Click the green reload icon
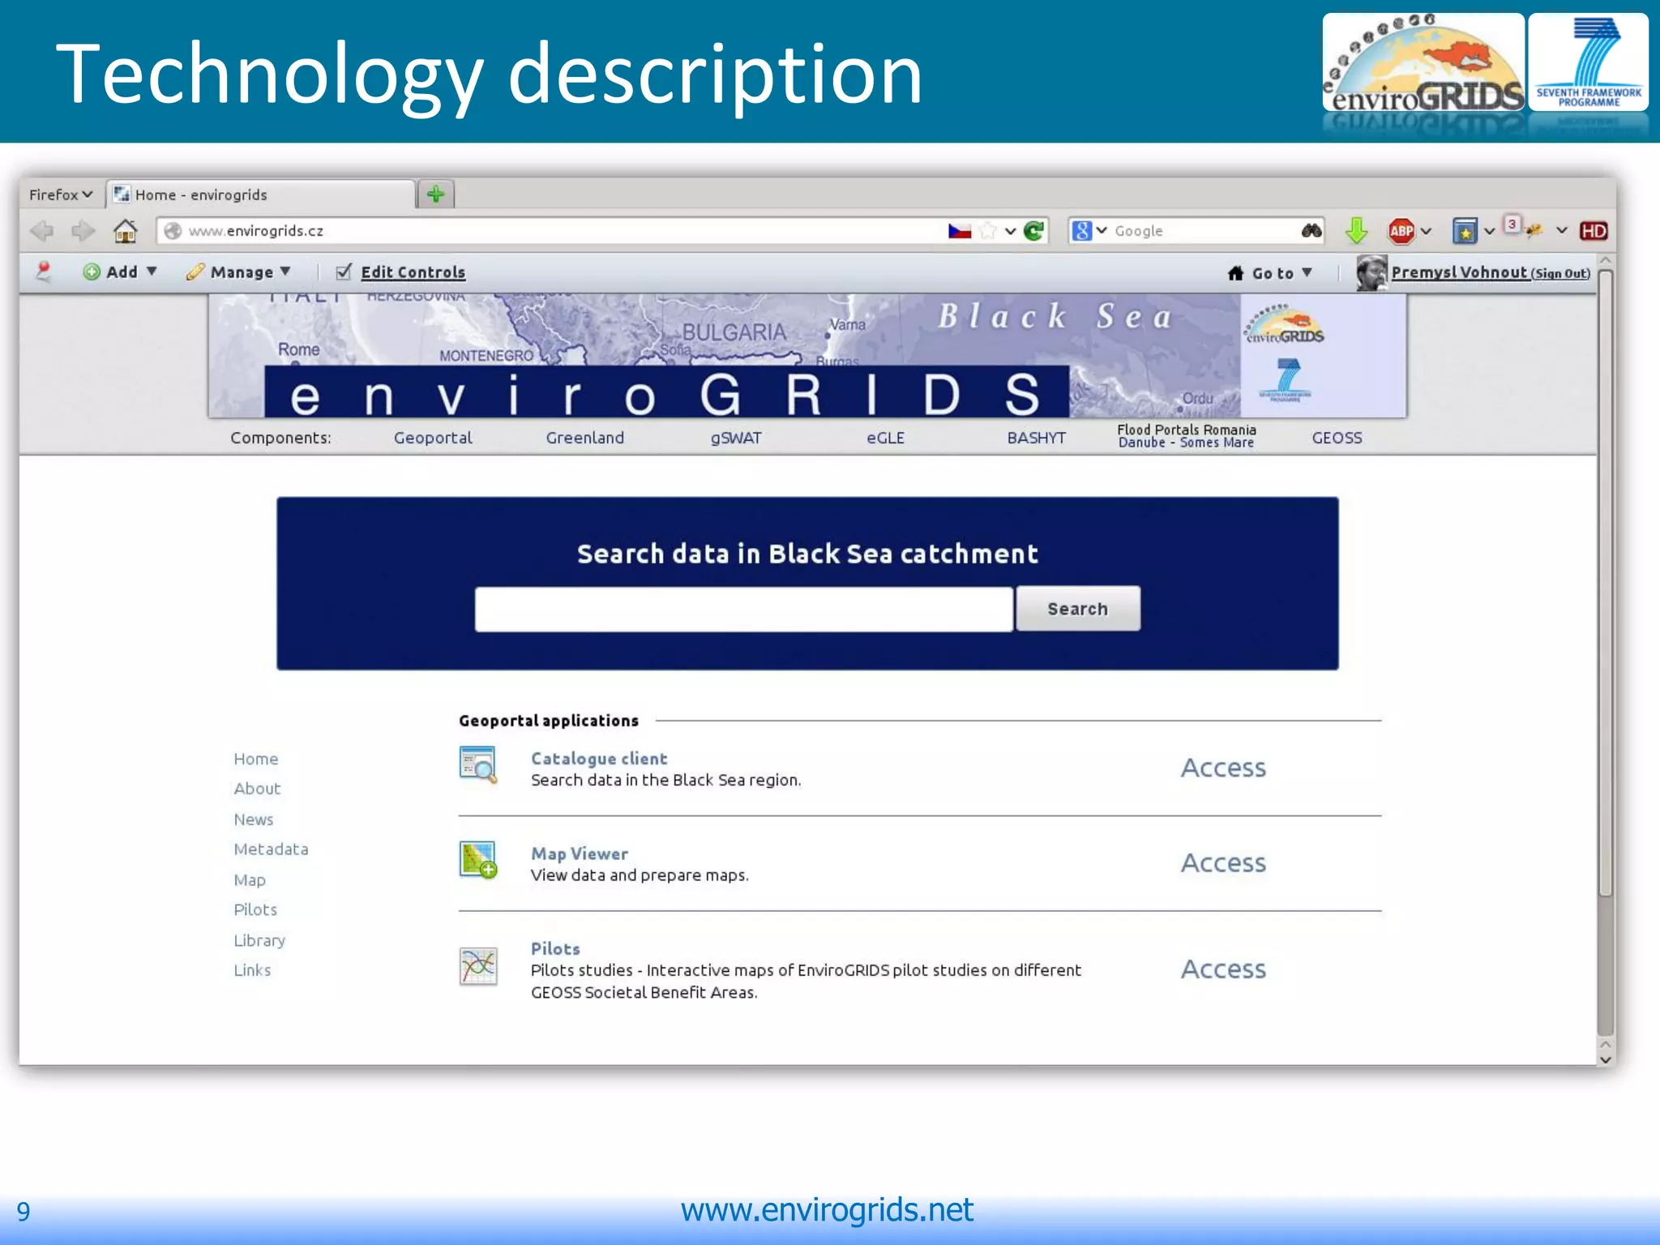 click(x=1034, y=231)
